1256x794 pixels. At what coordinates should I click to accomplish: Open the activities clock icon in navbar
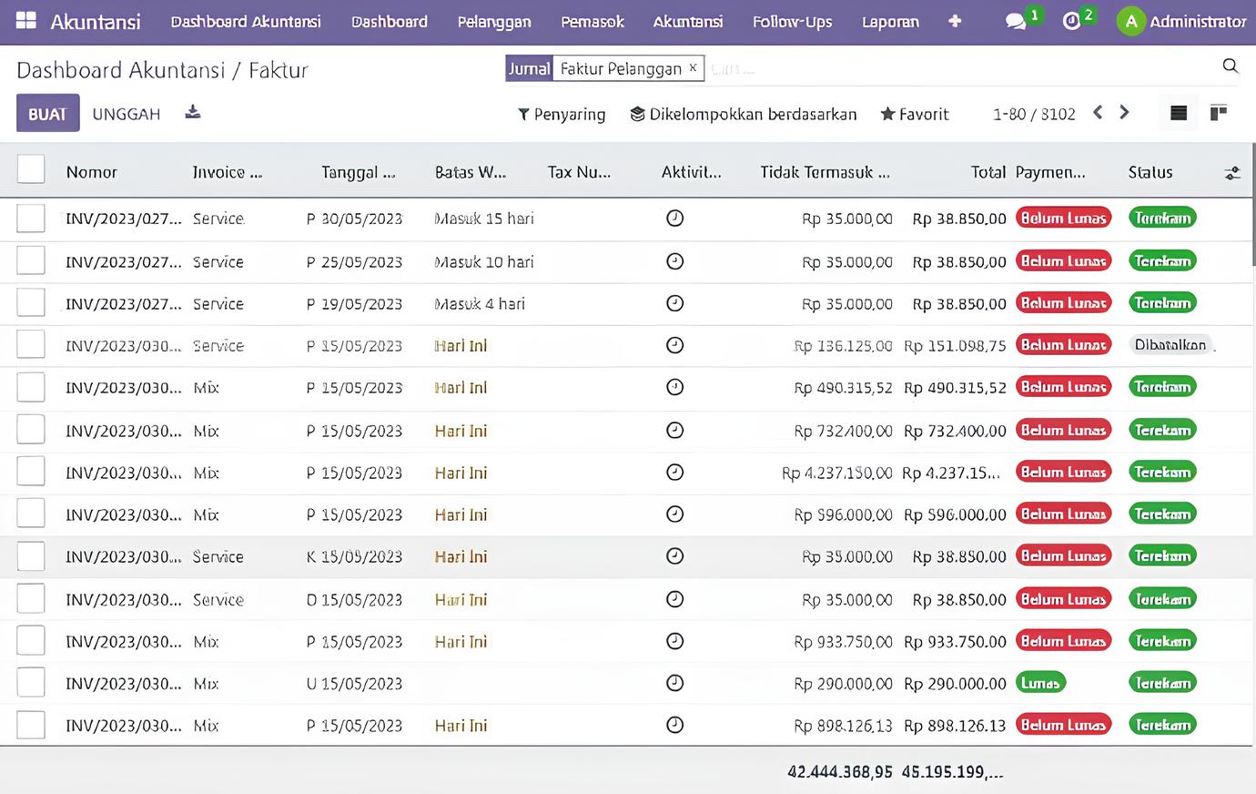pos(1071,21)
